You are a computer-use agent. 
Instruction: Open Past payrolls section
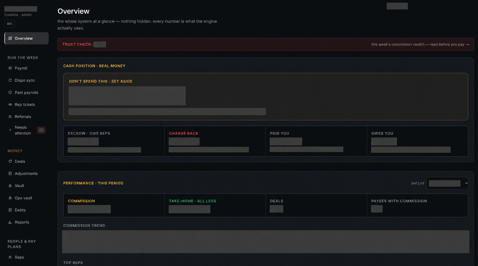[x=26, y=93]
